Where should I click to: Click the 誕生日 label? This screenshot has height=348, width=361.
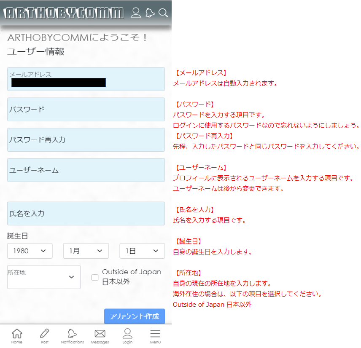pos(17,236)
